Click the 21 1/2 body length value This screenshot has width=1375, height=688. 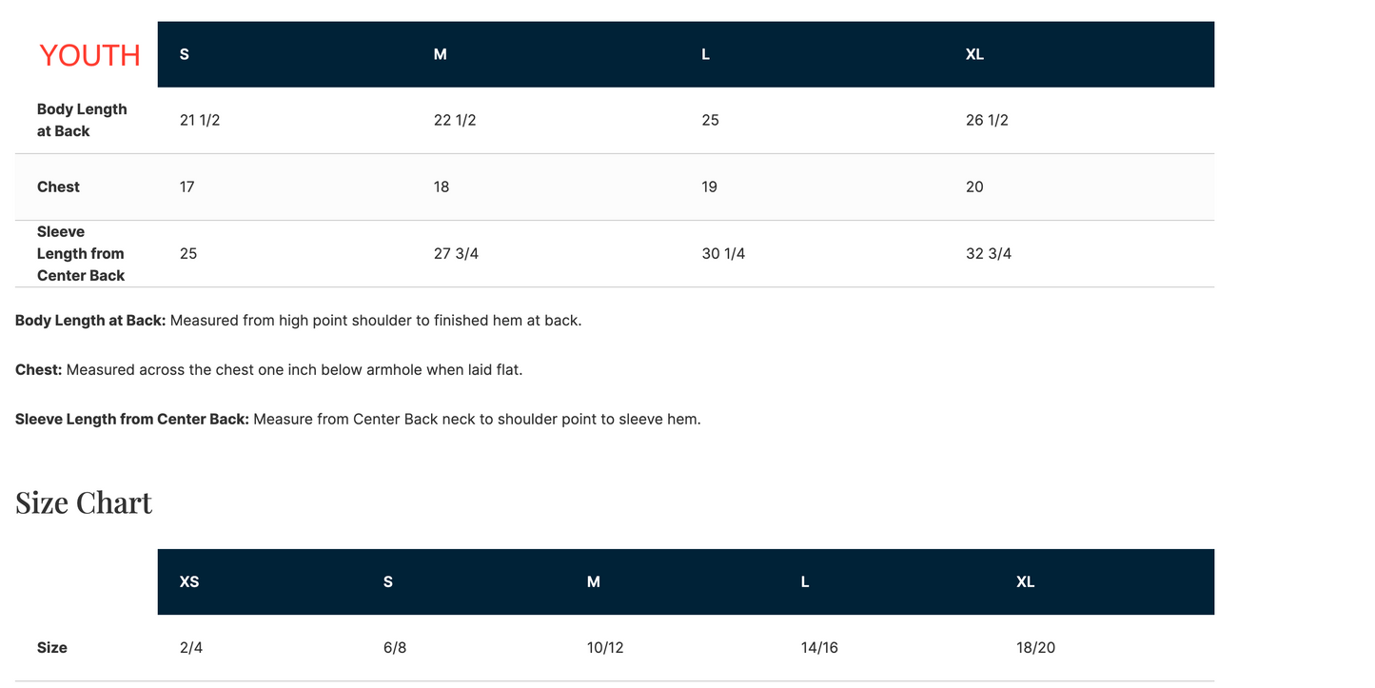click(200, 120)
